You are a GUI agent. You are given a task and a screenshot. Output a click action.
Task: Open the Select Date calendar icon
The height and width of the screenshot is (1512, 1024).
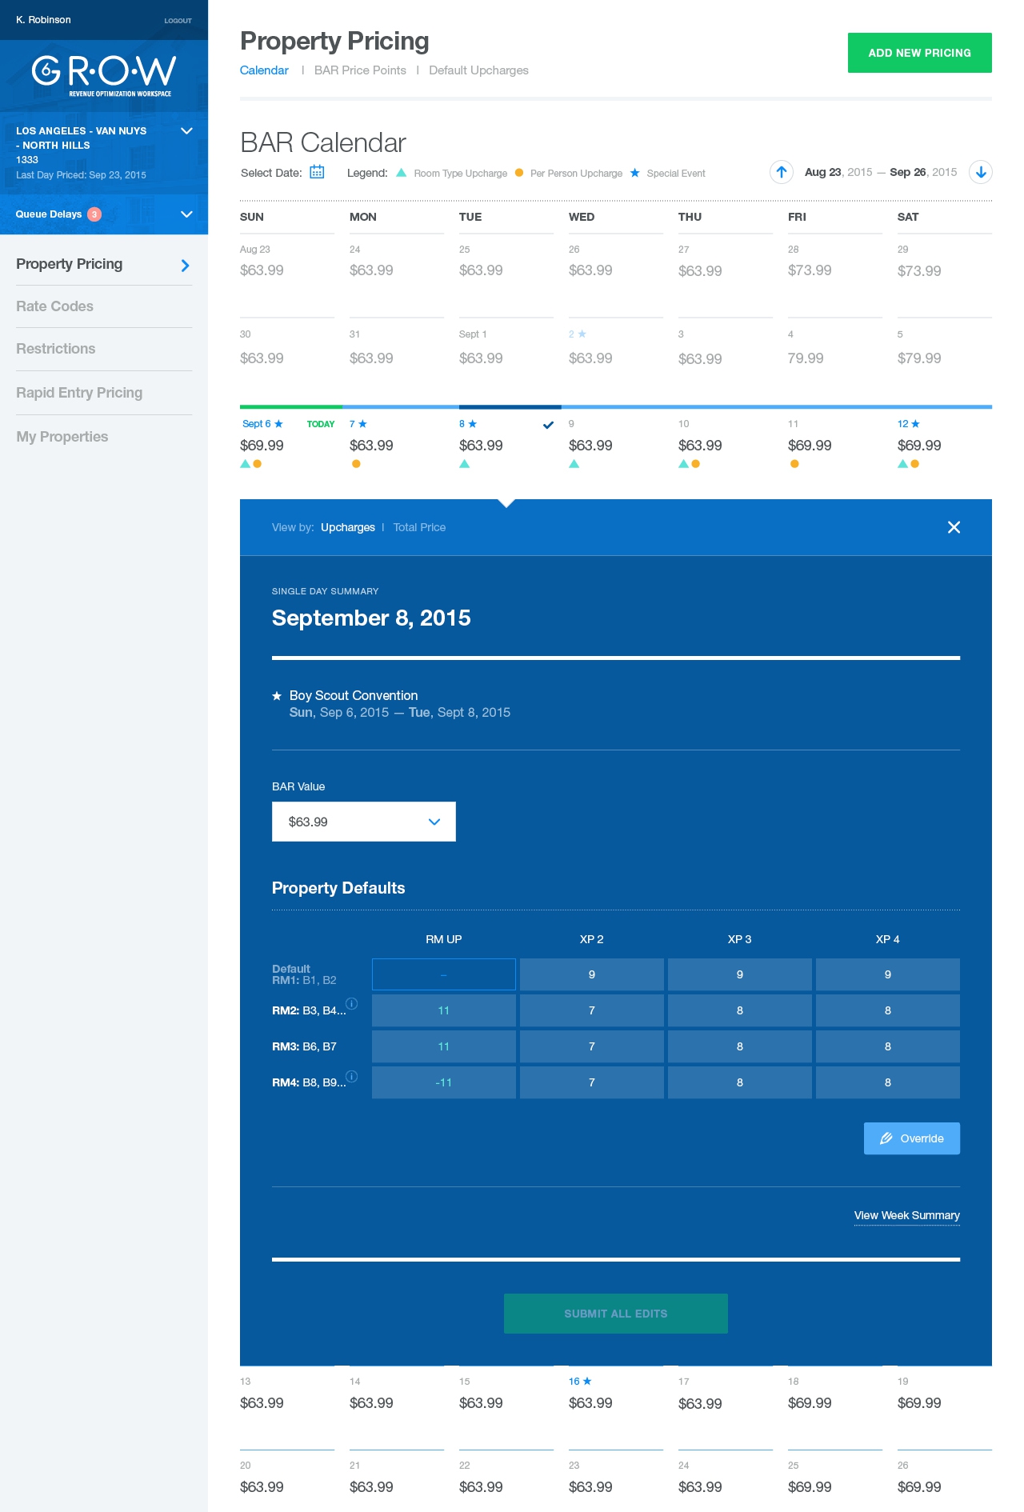point(317,172)
